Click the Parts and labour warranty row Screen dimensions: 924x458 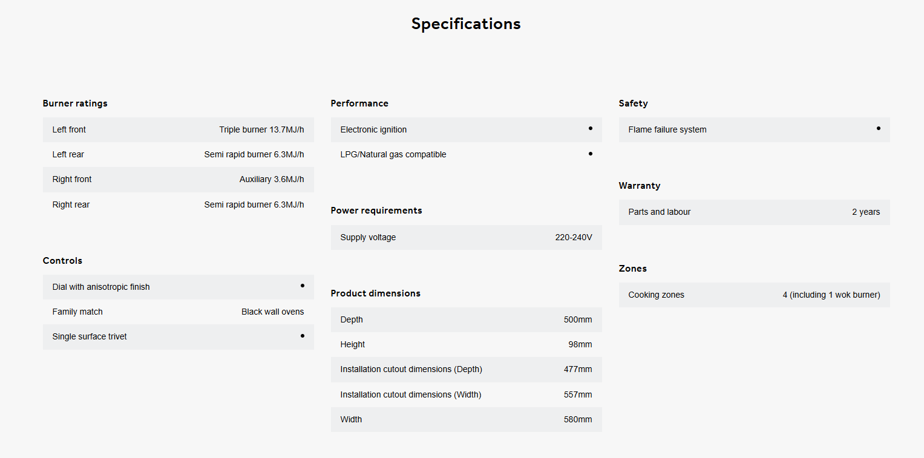click(659, 212)
